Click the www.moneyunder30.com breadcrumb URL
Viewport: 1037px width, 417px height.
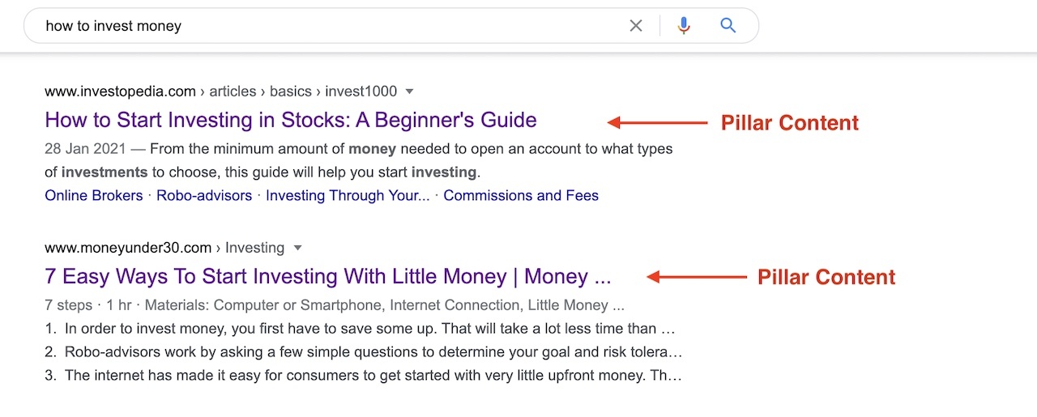(x=128, y=248)
